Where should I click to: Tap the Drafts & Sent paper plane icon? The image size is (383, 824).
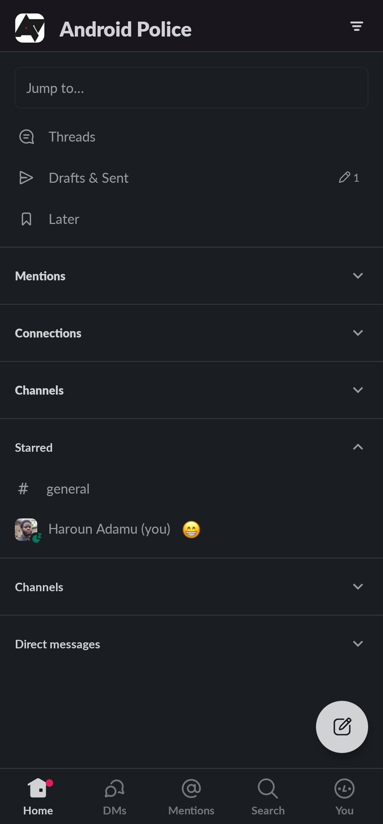26,178
